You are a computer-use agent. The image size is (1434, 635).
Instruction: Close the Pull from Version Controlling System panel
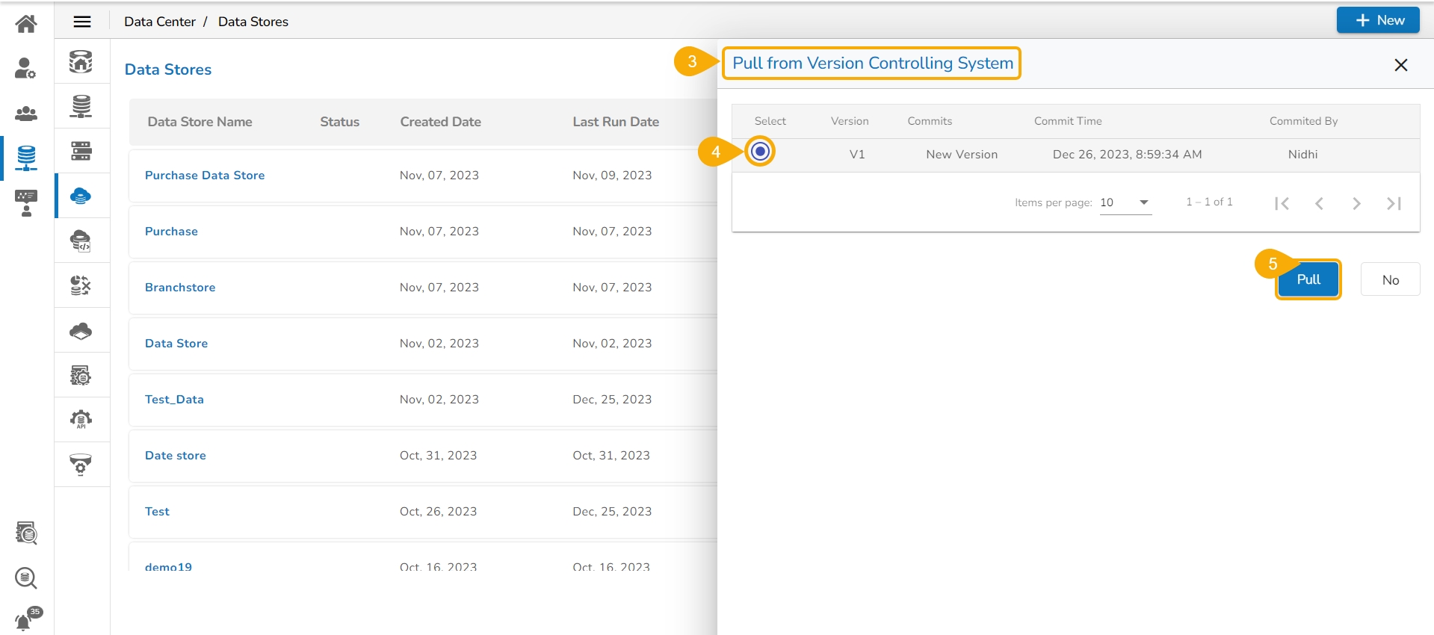tap(1401, 65)
